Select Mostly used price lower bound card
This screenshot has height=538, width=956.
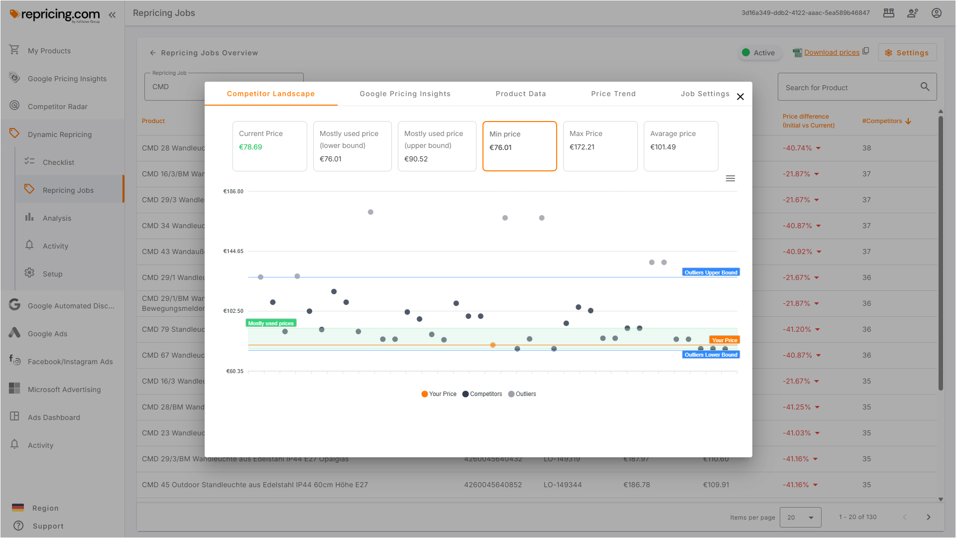pyautogui.click(x=352, y=146)
